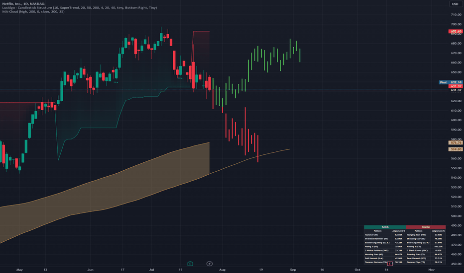Click the green earnings E marker
Viewport: 464px width, 273px height.
(x=190, y=264)
